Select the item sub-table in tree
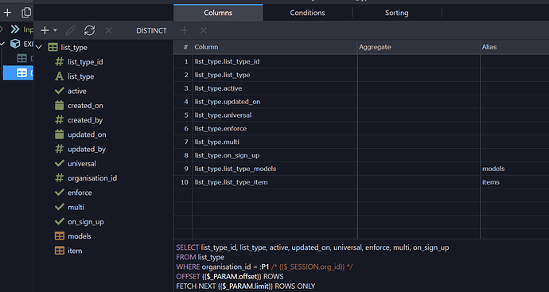 coord(75,251)
